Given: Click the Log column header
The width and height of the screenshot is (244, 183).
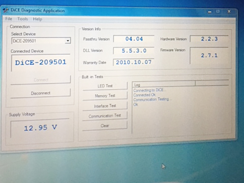Looking at the screenshot, I should (x=164, y=85).
